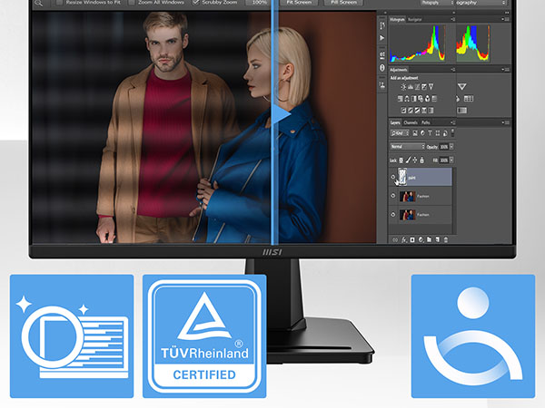Add a Selective Color adjustment
The image size is (545, 408).
click(424, 111)
